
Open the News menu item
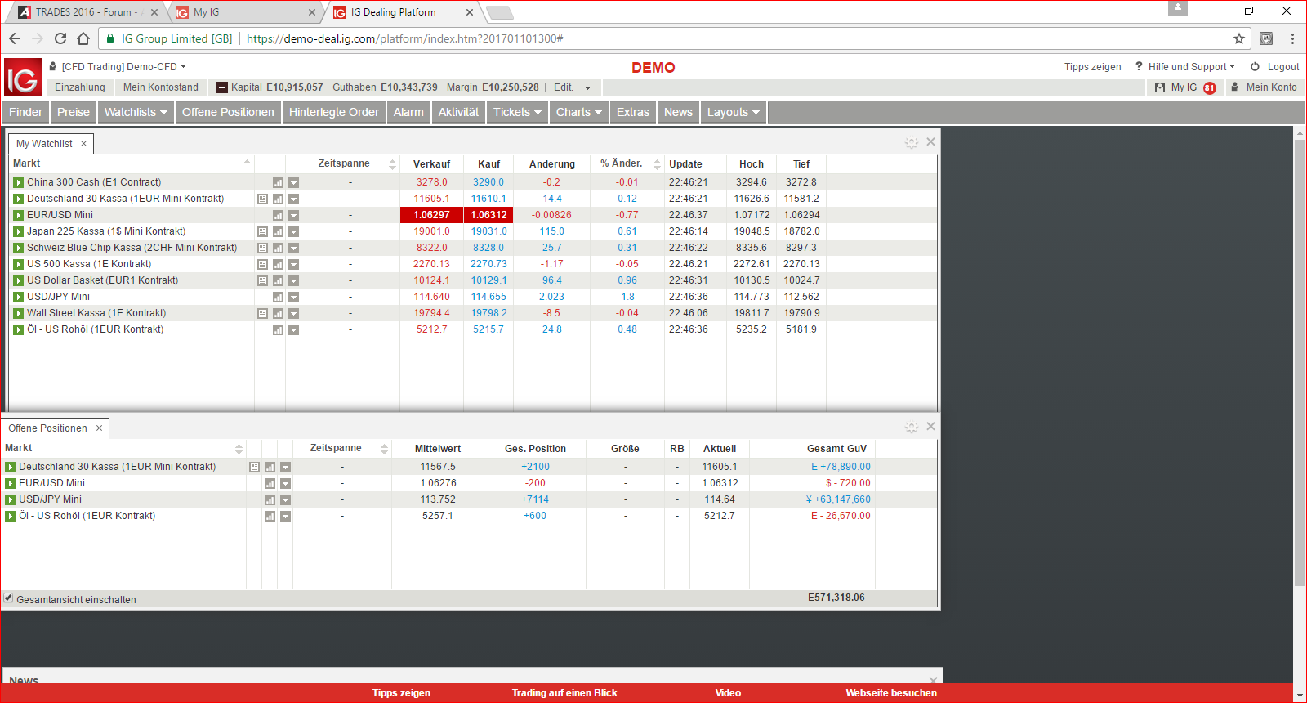[x=678, y=112]
